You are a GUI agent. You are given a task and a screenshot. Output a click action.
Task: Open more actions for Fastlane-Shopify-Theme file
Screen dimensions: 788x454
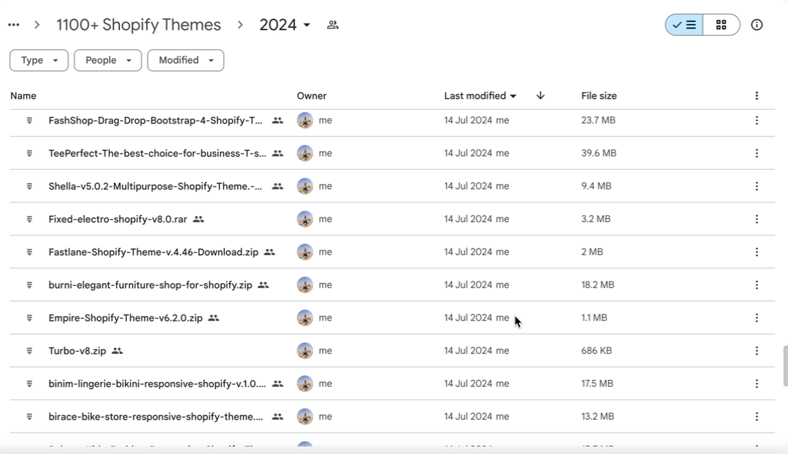(757, 252)
